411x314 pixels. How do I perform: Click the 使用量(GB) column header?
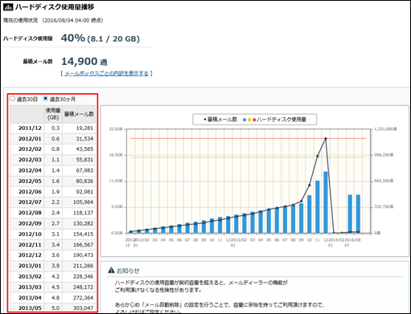coord(53,114)
